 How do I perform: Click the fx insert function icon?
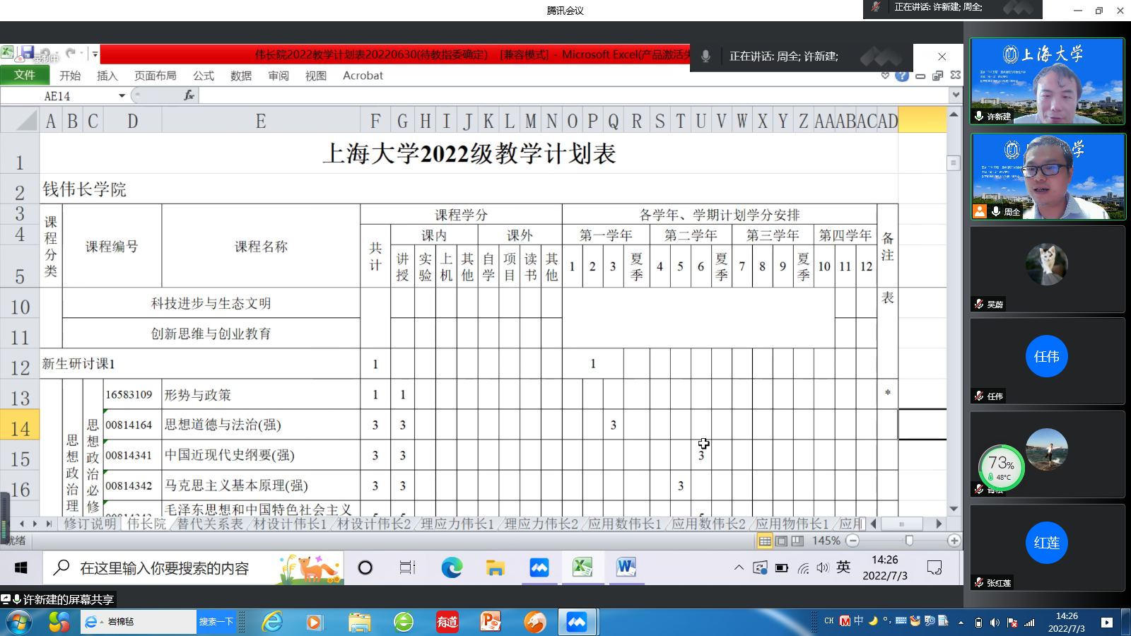coord(189,95)
